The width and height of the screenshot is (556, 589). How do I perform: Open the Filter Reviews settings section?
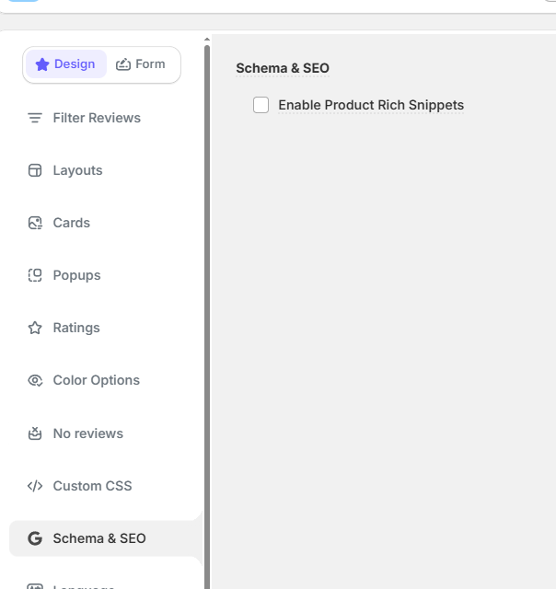(97, 118)
